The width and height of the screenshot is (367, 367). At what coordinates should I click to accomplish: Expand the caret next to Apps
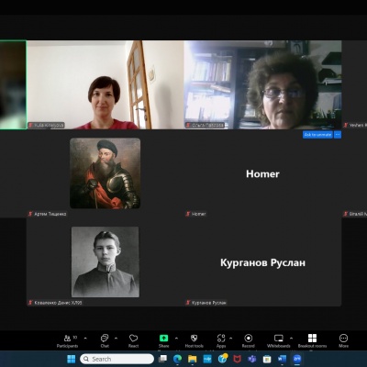231,339
